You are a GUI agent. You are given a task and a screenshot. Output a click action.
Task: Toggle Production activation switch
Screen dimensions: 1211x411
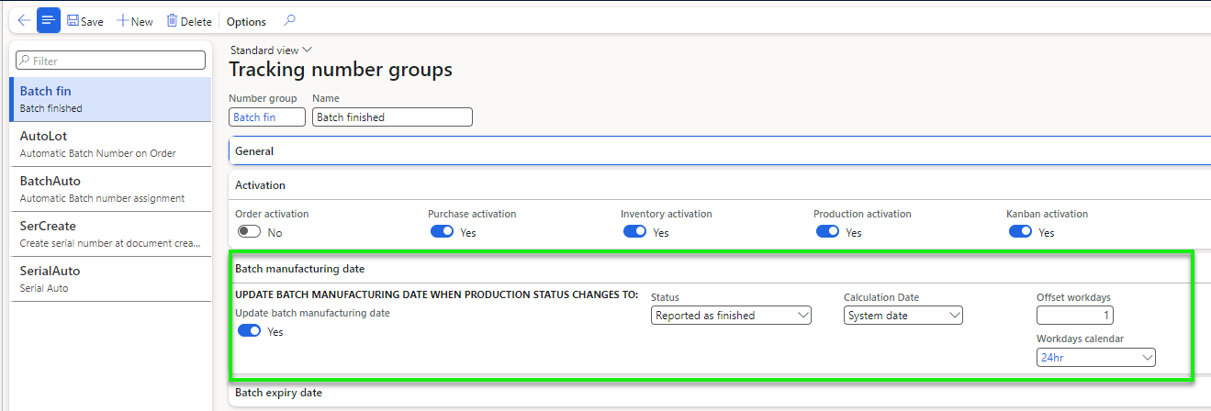click(x=827, y=232)
